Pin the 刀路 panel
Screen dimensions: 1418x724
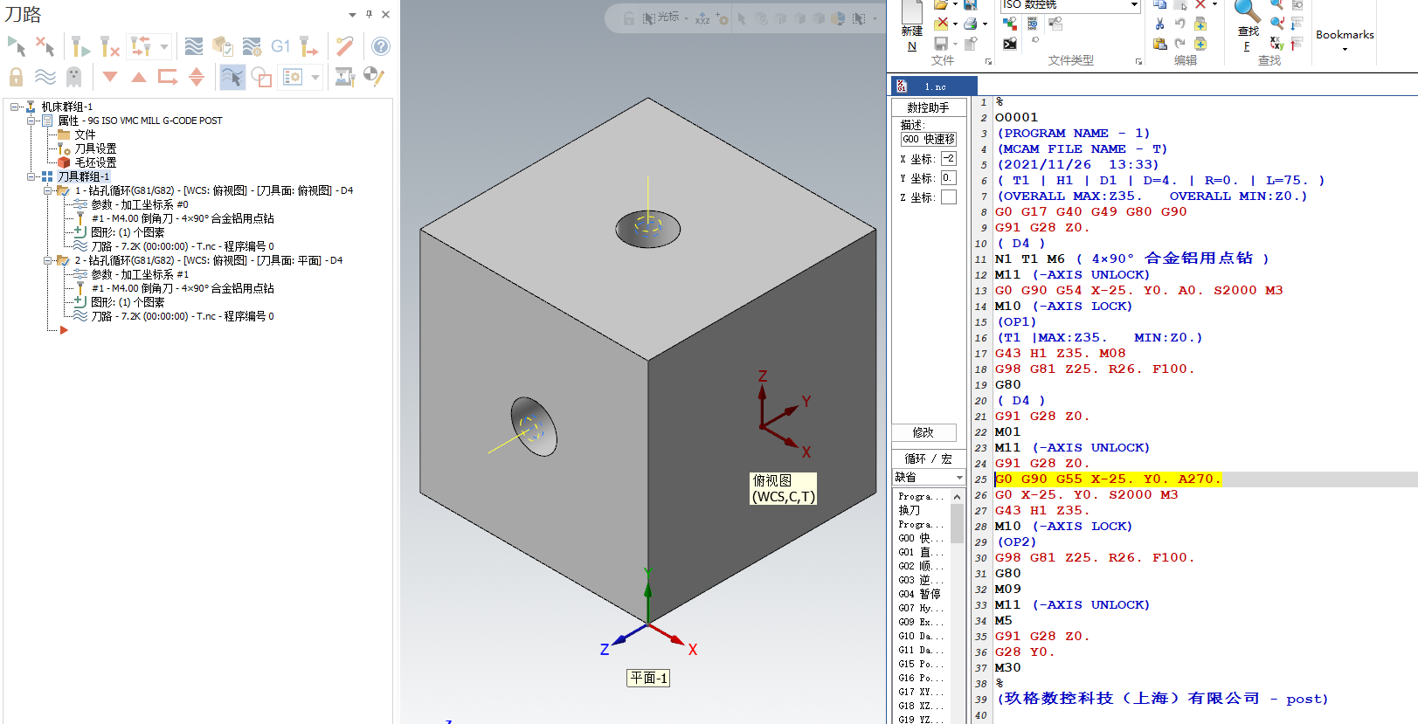[369, 15]
